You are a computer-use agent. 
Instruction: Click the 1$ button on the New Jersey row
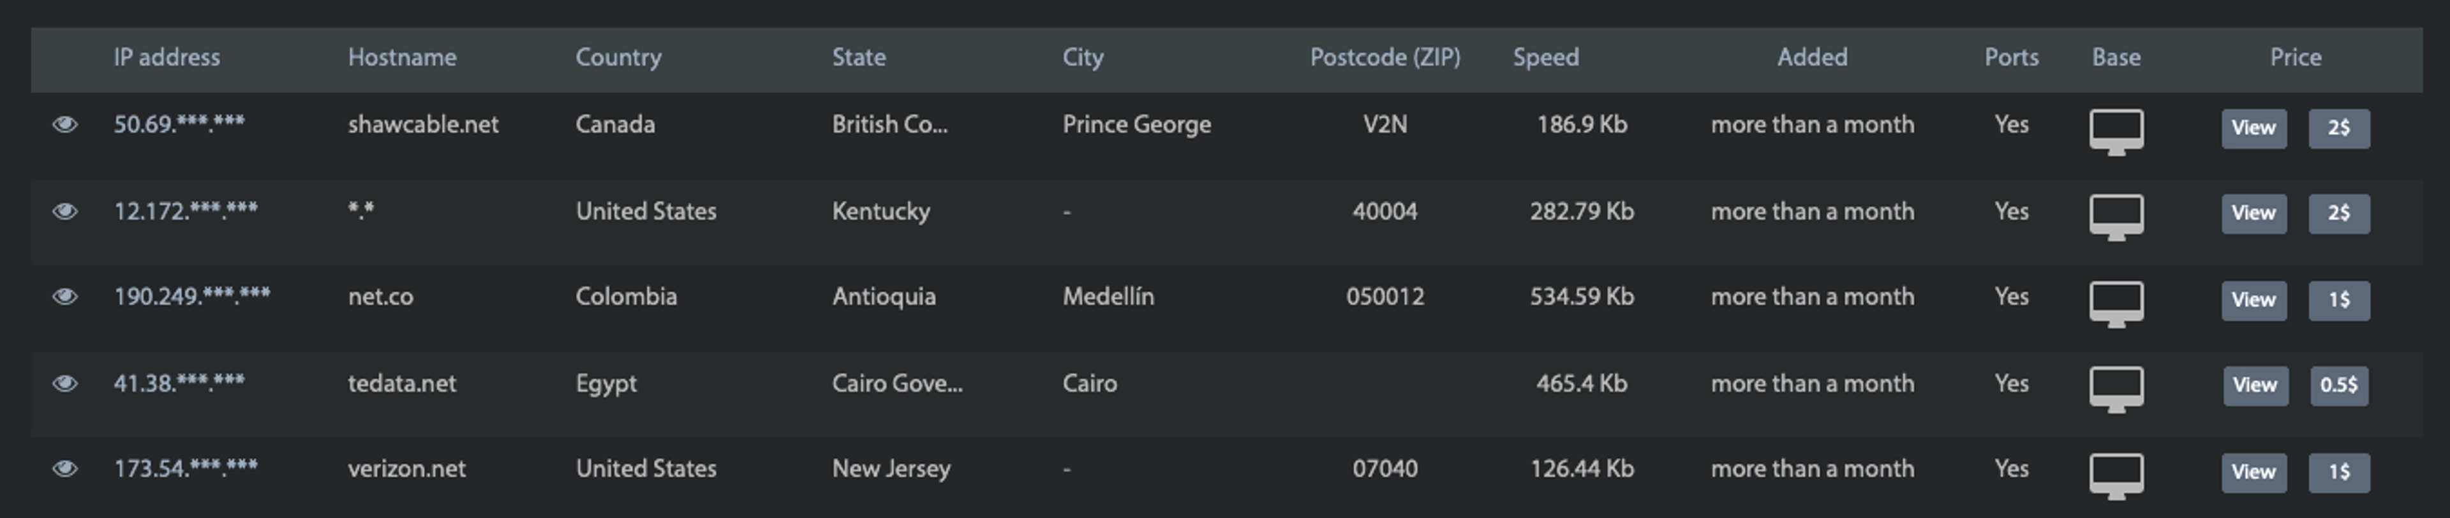coord(2341,471)
